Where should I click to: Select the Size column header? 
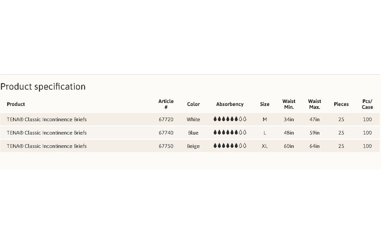pos(265,104)
